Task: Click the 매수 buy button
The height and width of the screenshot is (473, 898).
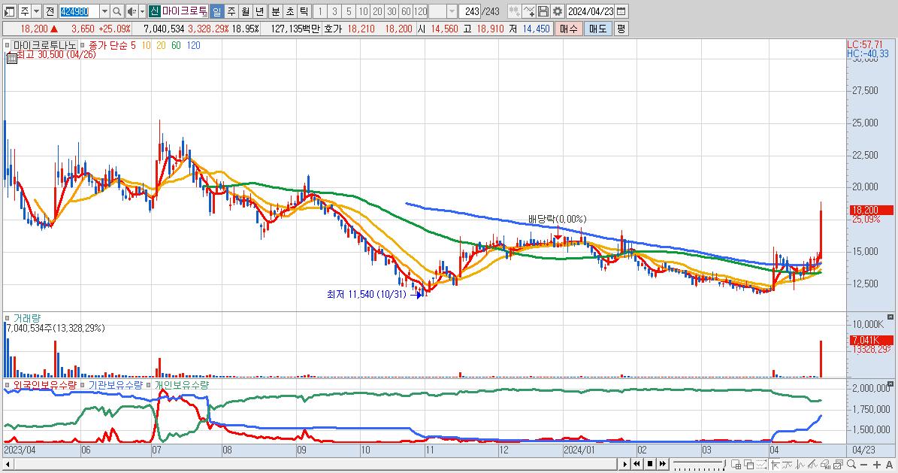Action: [568, 29]
